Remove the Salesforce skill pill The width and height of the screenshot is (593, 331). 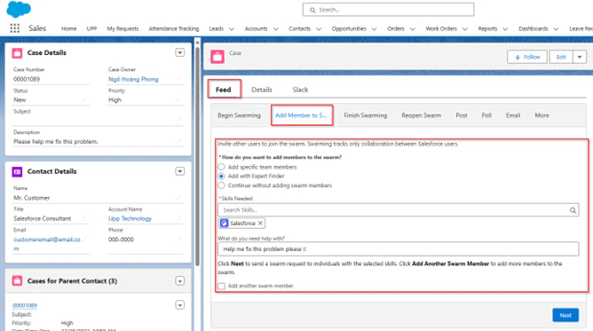260,224
